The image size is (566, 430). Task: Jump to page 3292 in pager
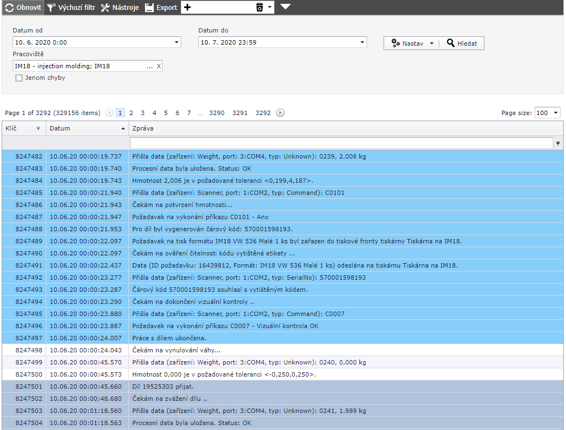(x=263, y=113)
